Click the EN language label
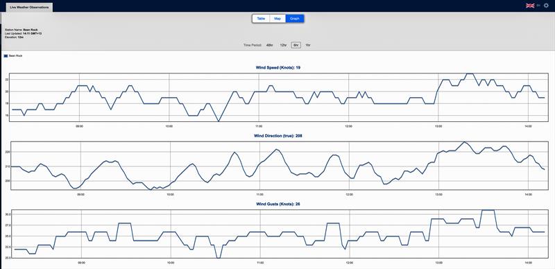 tap(538, 6)
